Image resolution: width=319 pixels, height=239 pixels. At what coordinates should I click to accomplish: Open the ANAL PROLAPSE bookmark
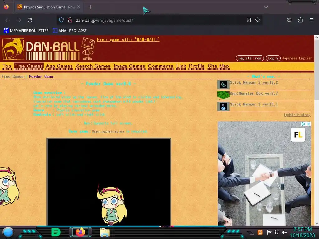(69, 31)
